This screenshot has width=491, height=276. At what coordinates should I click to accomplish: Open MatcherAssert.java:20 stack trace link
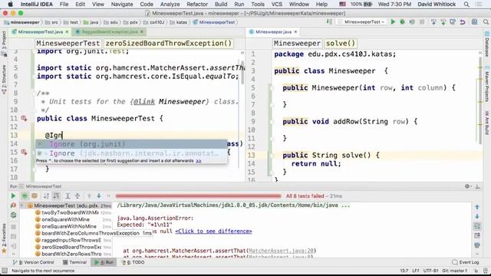pos(282,251)
